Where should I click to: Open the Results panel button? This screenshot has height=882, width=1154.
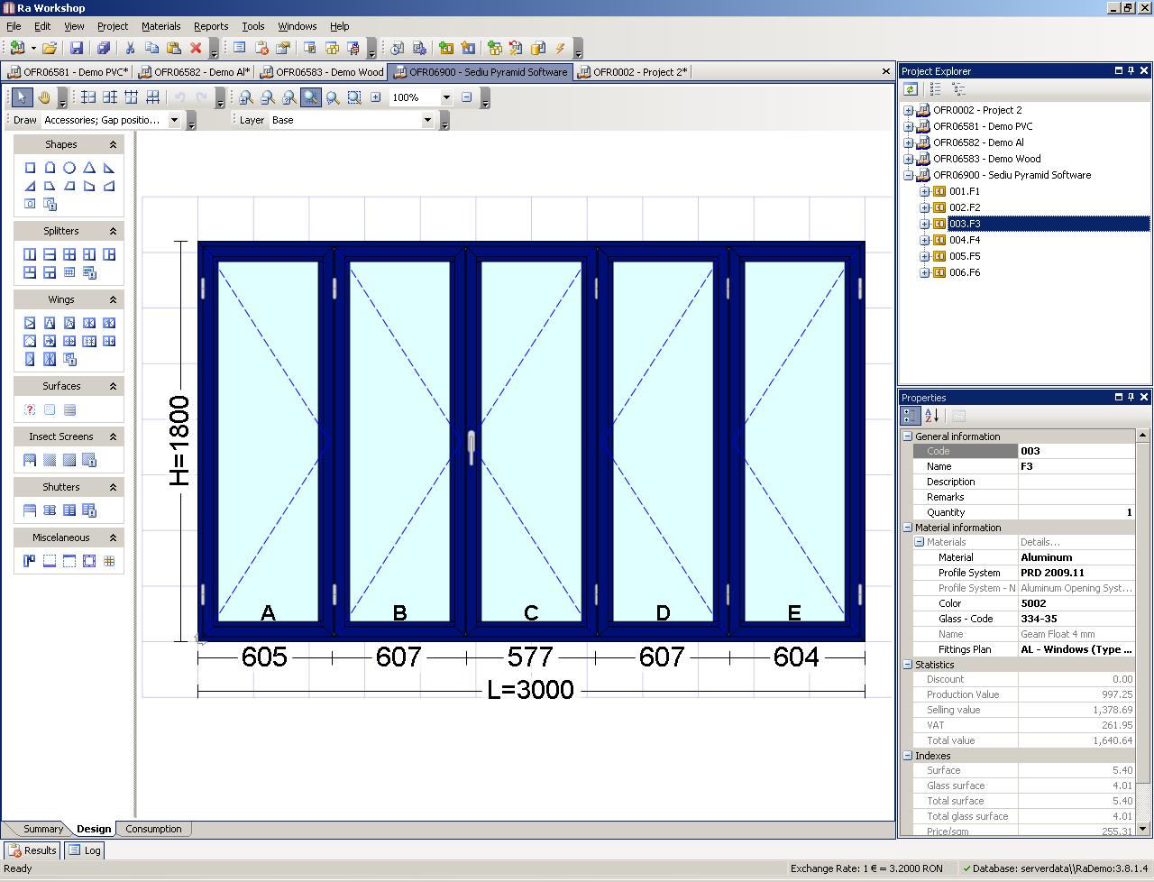(32, 850)
